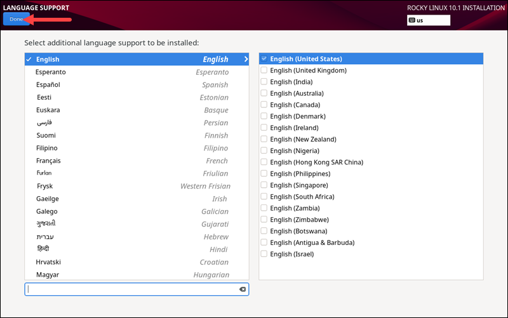
Task: Choose Galego (Galician)
Action: pos(137,211)
